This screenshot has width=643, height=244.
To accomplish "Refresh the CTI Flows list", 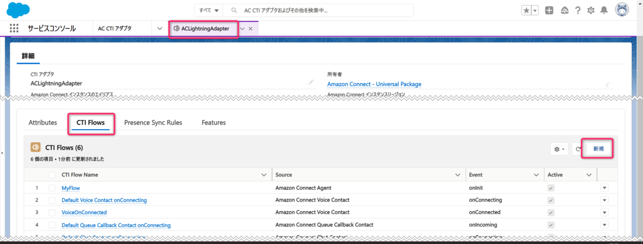I will [x=578, y=149].
